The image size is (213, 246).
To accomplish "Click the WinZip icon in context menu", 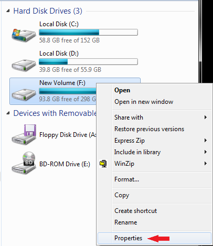I will 103,164.
